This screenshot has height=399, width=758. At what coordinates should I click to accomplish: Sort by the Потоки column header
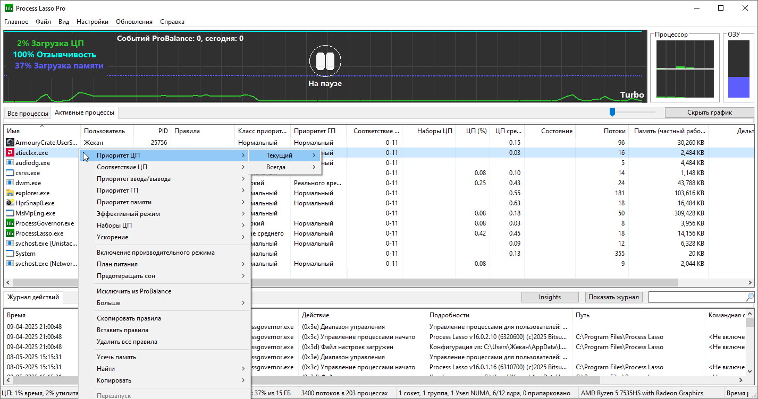(x=602, y=131)
